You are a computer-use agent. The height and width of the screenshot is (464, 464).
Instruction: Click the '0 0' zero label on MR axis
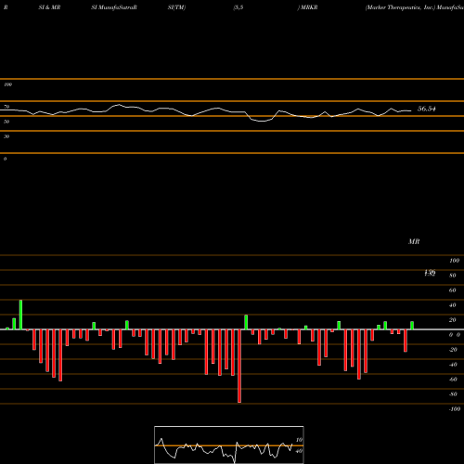coord(455,335)
